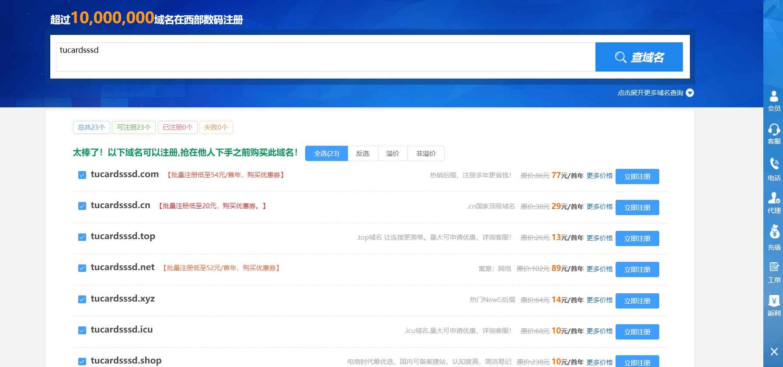Uncheck the tucardsssd.com checkbox
This screenshot has width=783, height=367.
point(82,175)
